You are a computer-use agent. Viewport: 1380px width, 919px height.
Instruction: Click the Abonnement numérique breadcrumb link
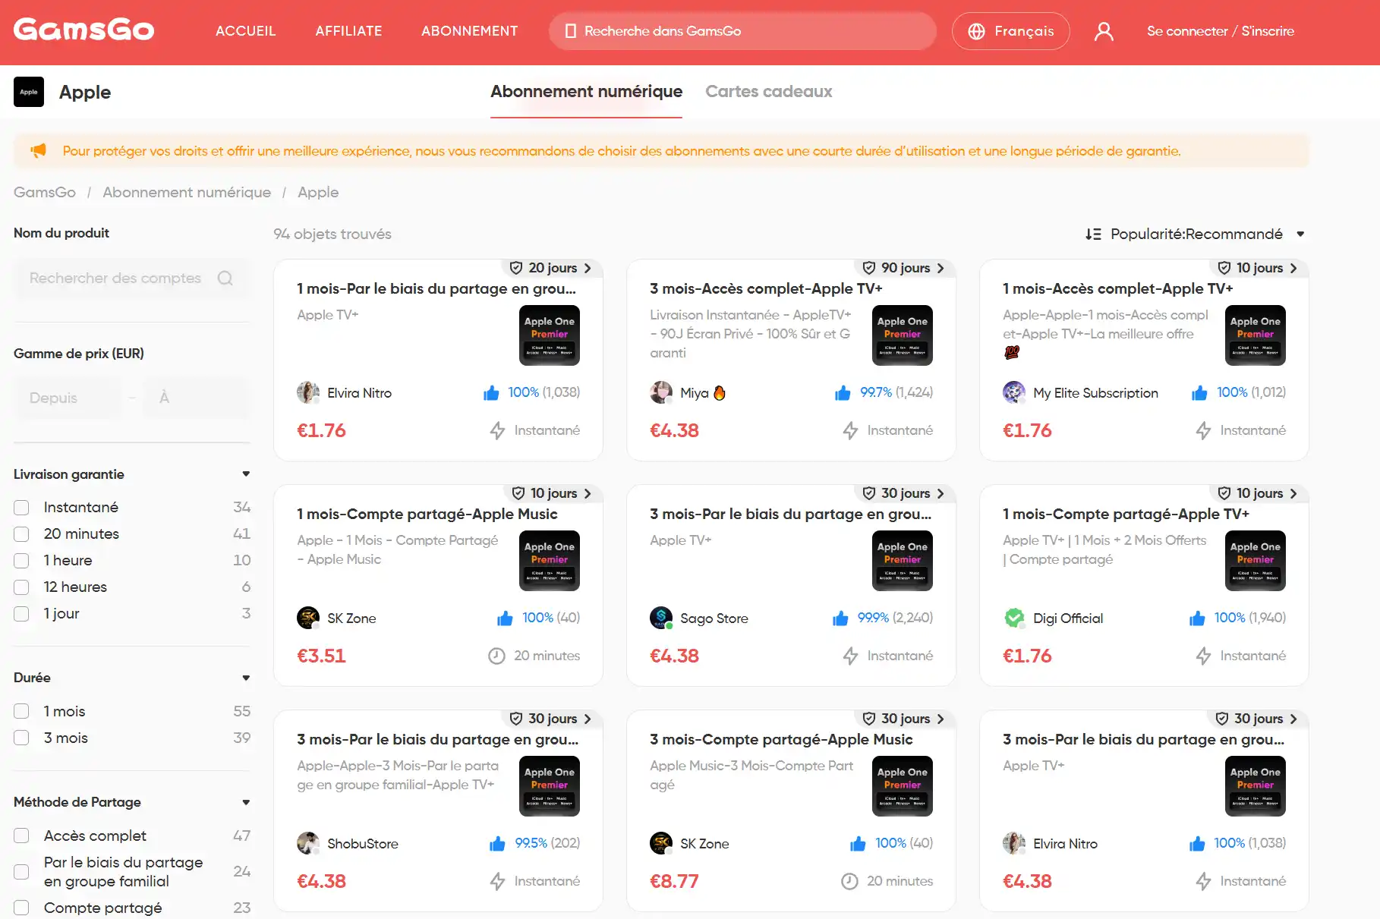click(187, 193)
